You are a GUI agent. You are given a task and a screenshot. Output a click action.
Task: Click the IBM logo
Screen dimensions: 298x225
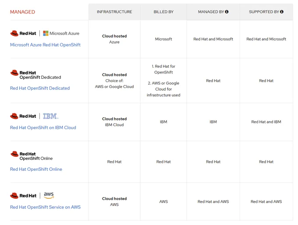(x=50, y=116)
